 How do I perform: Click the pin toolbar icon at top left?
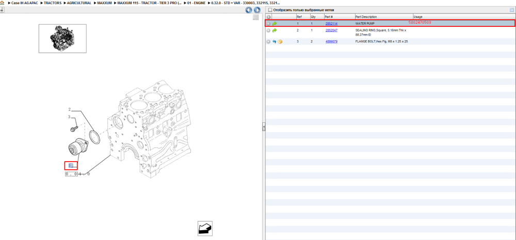point(2,10)
